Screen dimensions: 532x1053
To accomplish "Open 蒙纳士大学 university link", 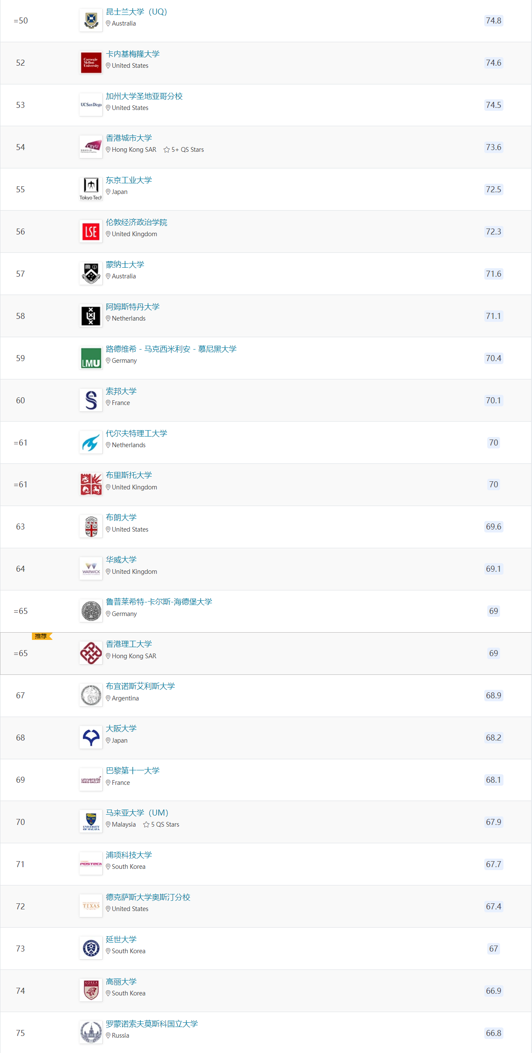I will [x=125, y=265].
